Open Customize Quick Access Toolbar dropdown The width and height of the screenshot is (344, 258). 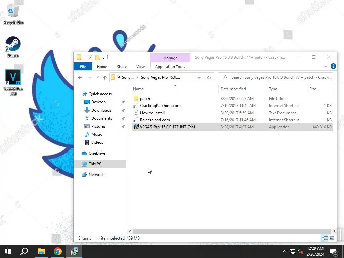tap(103, 58)
